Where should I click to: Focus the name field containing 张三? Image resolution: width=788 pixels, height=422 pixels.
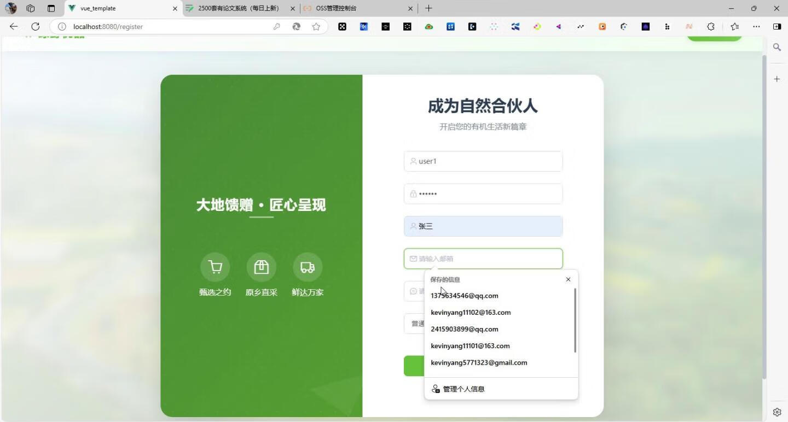tap(483, 226)
